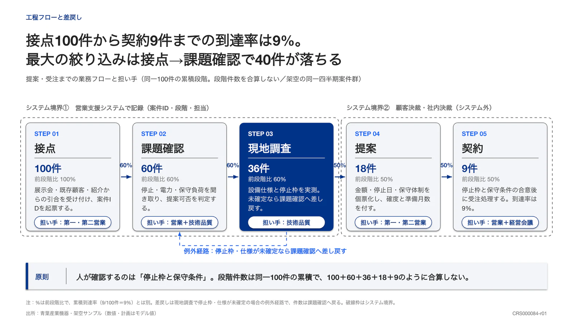Select the STEP 01 label

point(47,134)
